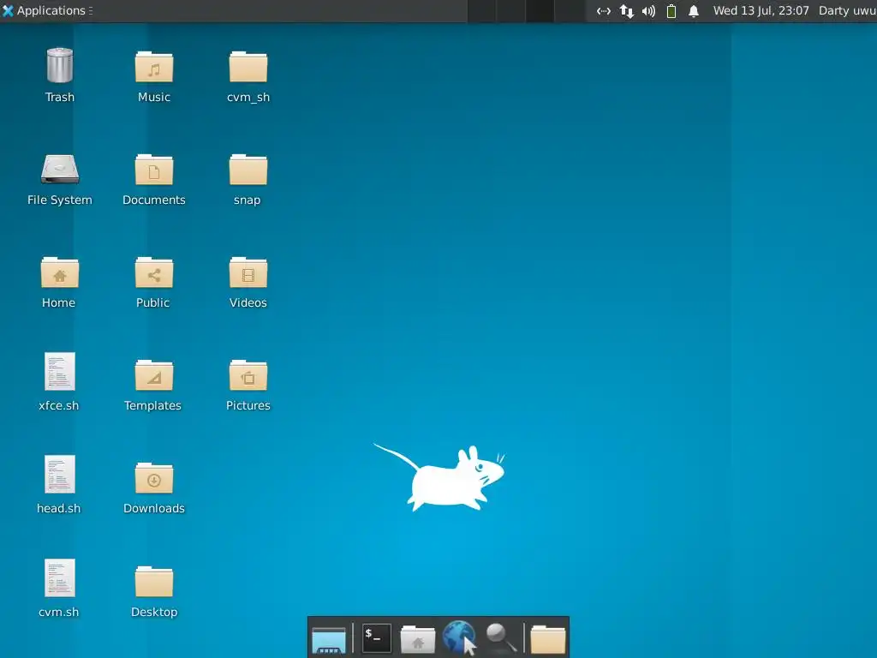877x658 pixels.
Task: Click the up-down arrows network icon
Action: point(626,11)
